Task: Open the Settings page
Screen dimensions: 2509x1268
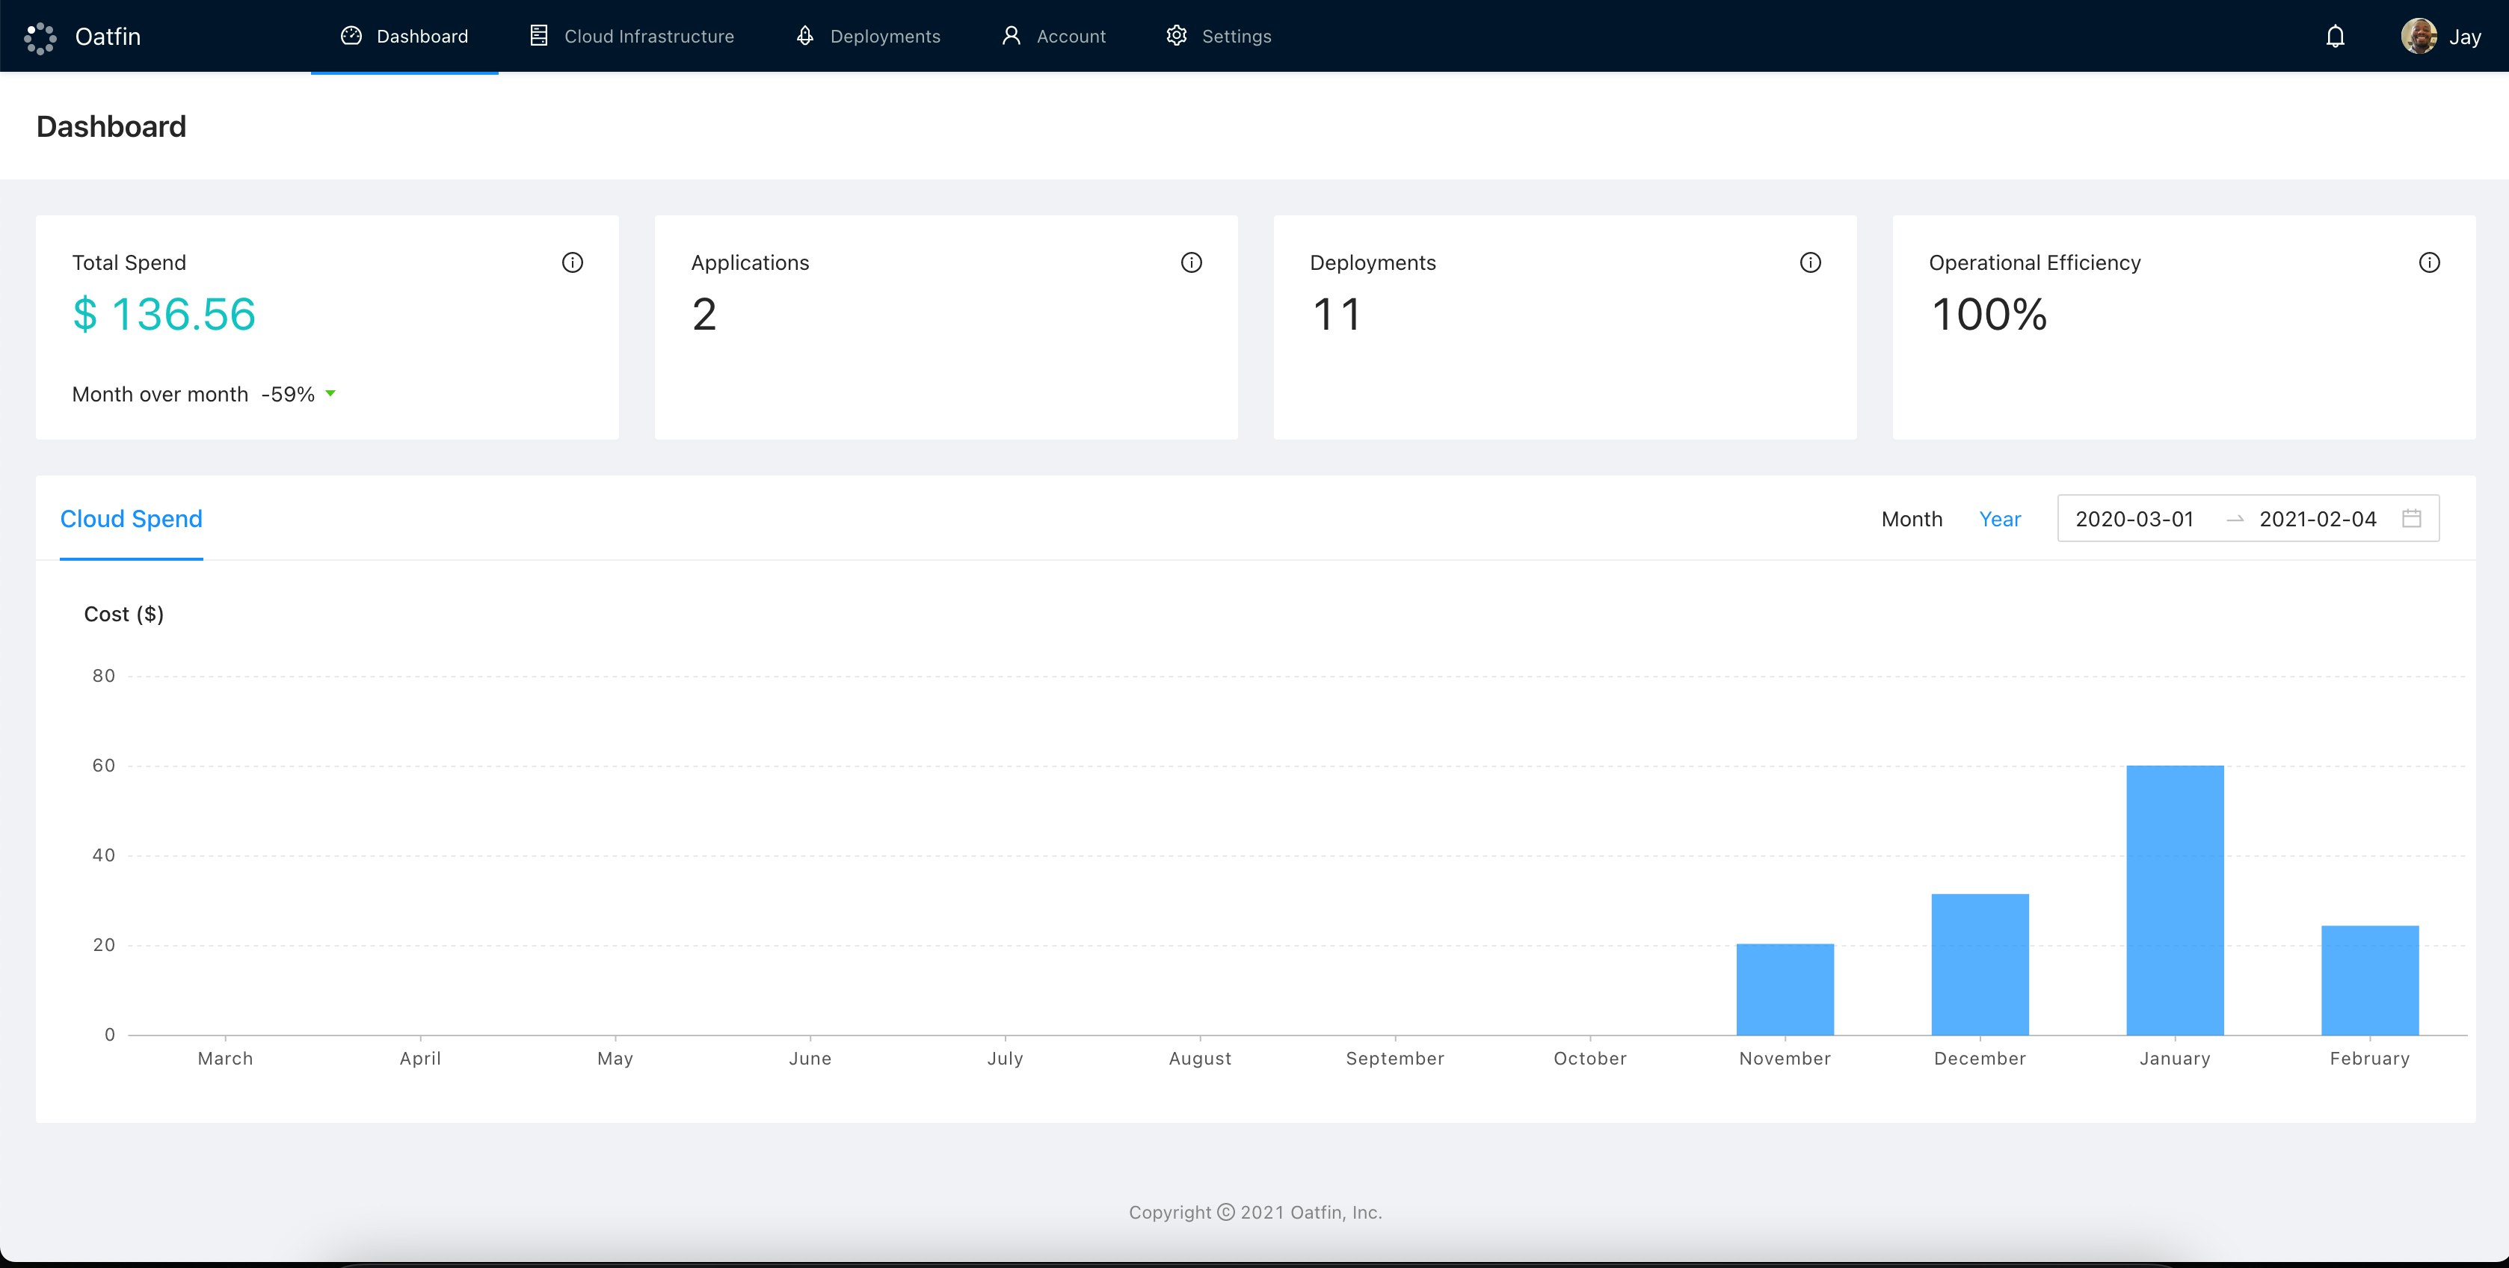Action: click(1219, 36)
